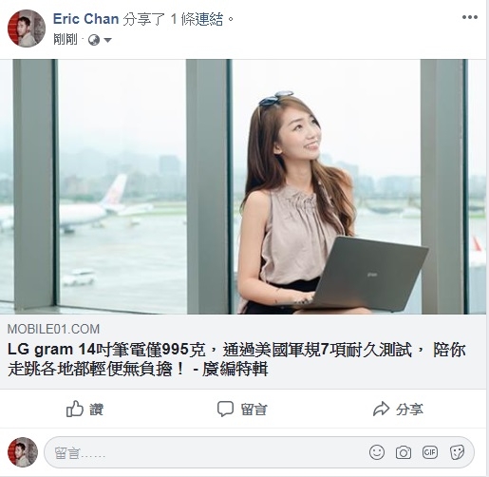Click the 分享 share button label
The height and width of the screenshot is (477, 489).
point(409,410)
